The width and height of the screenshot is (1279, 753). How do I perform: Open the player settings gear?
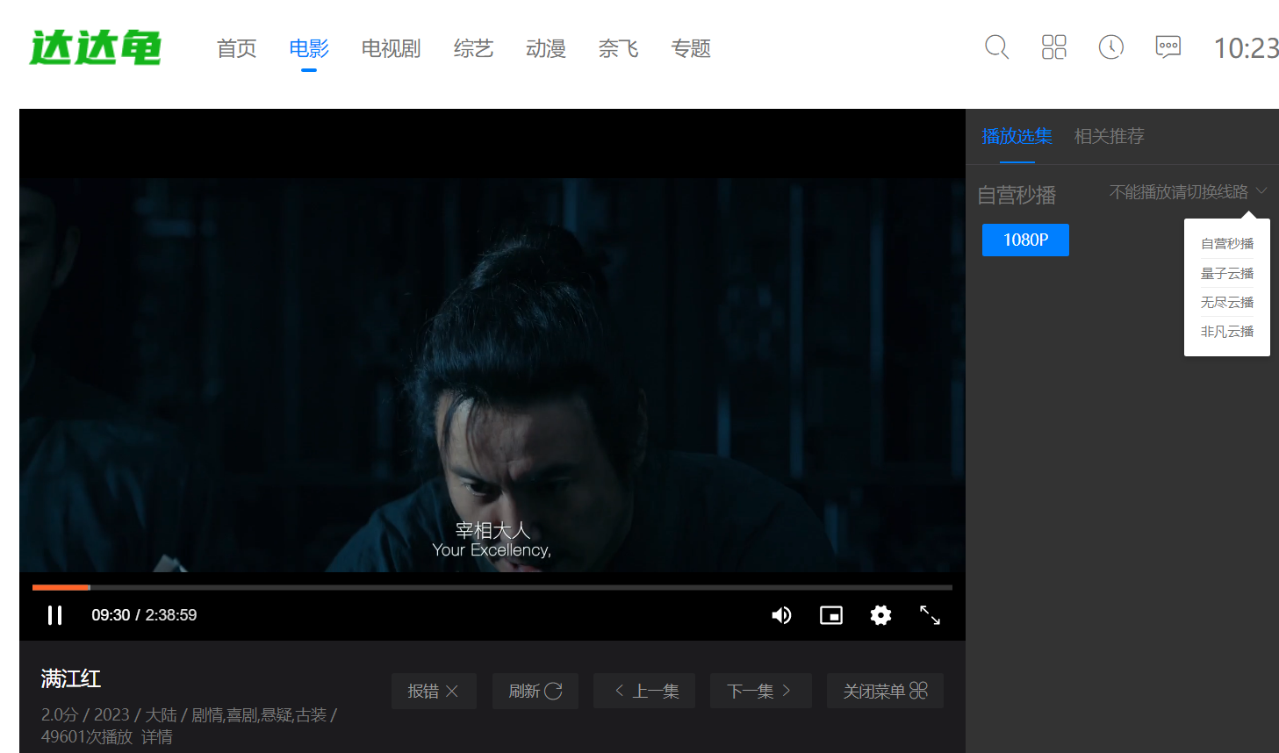(880, 615)
